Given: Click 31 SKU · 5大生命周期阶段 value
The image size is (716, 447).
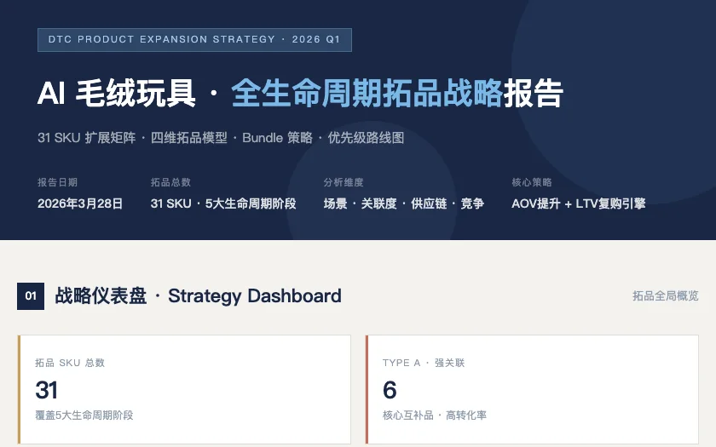Looking at the screenshot, I should (x=223, y=203).
